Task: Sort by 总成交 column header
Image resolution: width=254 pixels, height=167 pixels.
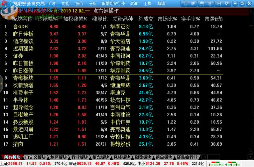Action: coord(146,19)
